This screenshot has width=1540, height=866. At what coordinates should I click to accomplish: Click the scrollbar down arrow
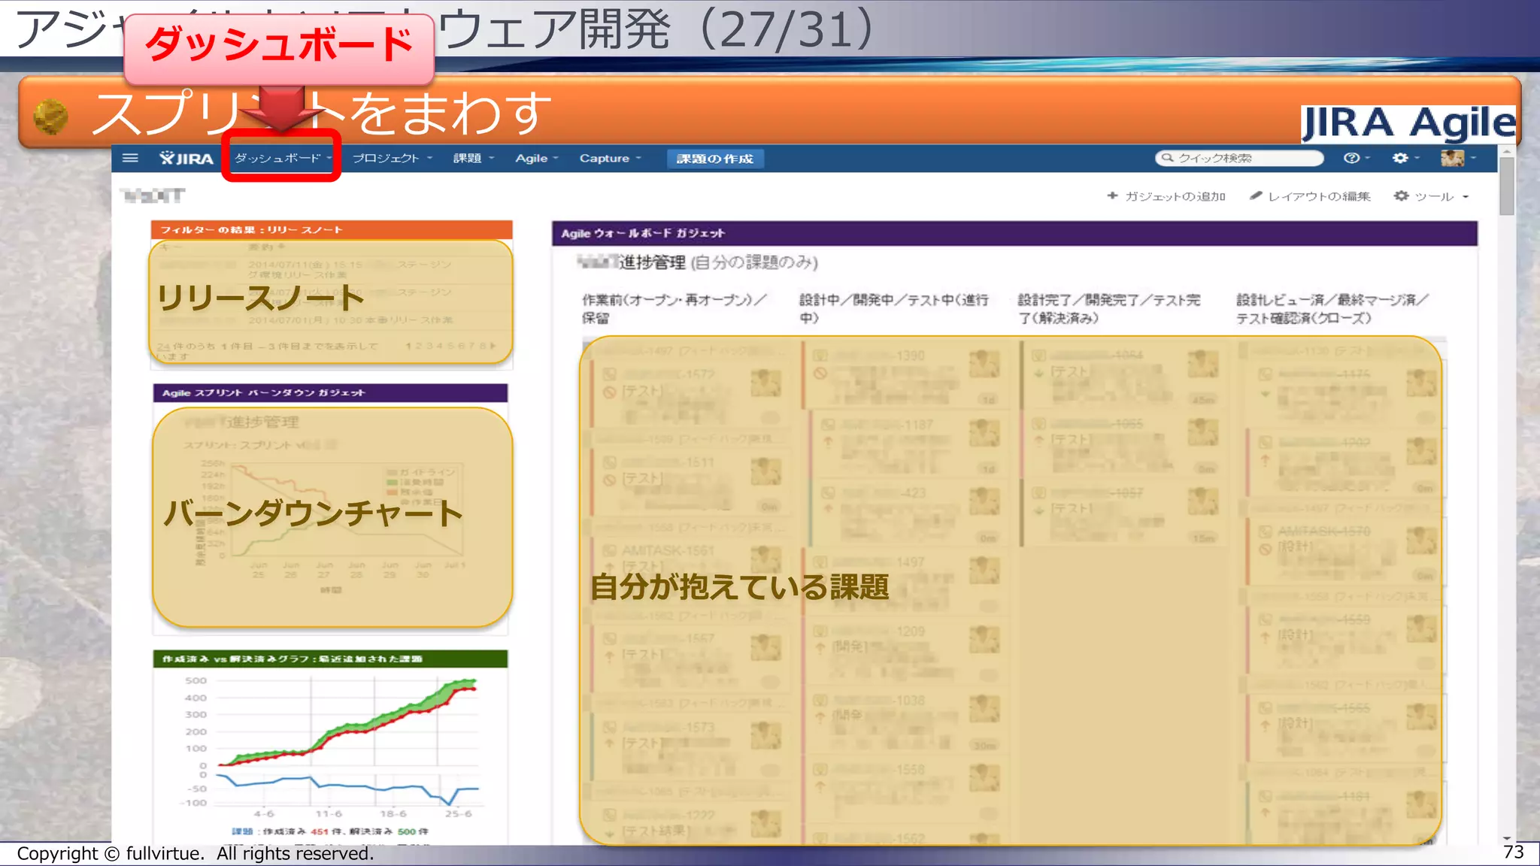1506,837
